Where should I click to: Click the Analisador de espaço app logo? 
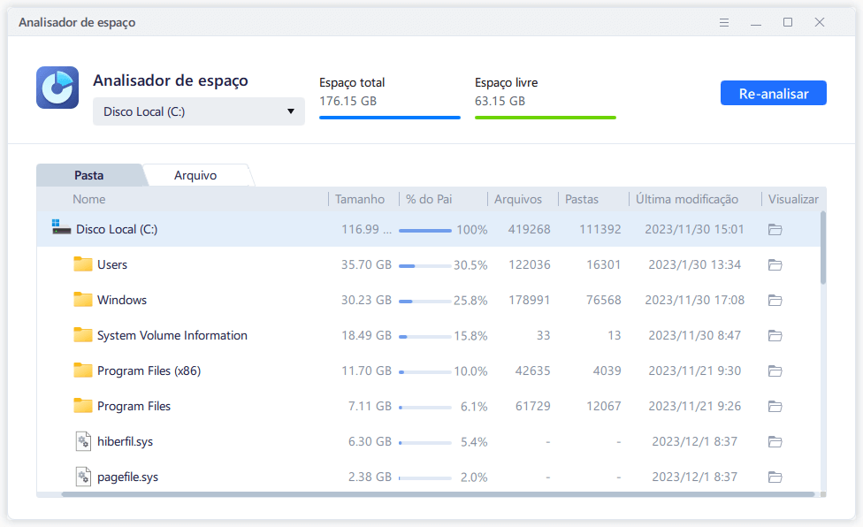pos(57,88)
